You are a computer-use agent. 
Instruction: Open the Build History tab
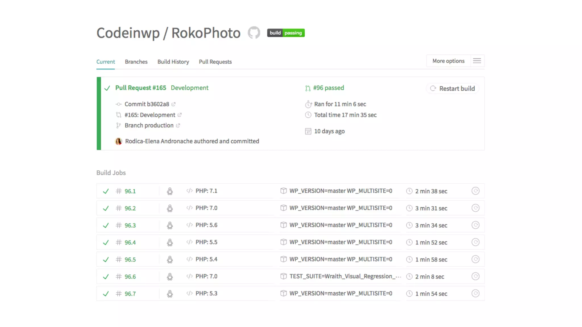coord(173,62)
